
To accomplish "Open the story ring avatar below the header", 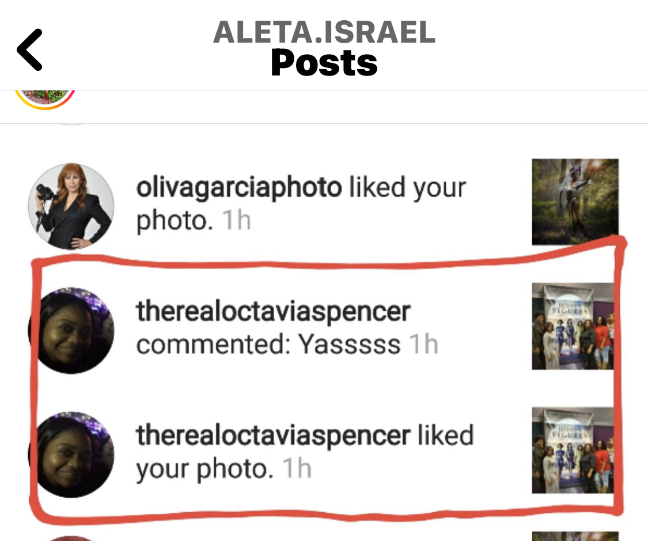I will click(44, 100).
